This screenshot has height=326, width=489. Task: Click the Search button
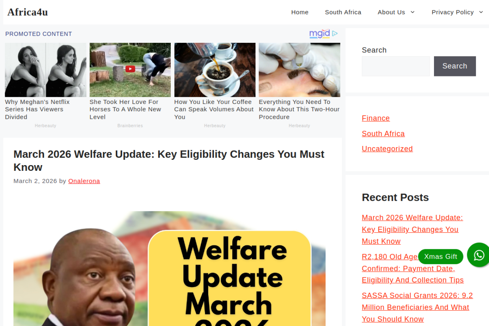(455, 66)
